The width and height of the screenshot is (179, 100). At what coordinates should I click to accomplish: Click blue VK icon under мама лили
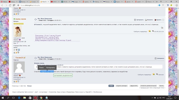pos(19,50)
